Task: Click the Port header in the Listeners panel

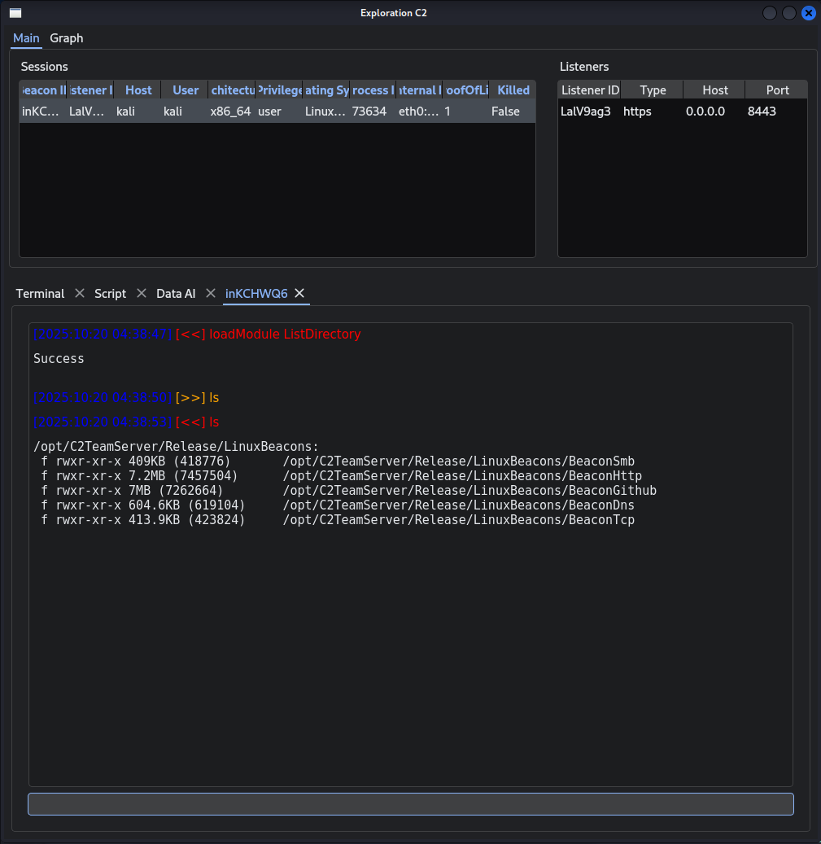Action: pos(776,90)
